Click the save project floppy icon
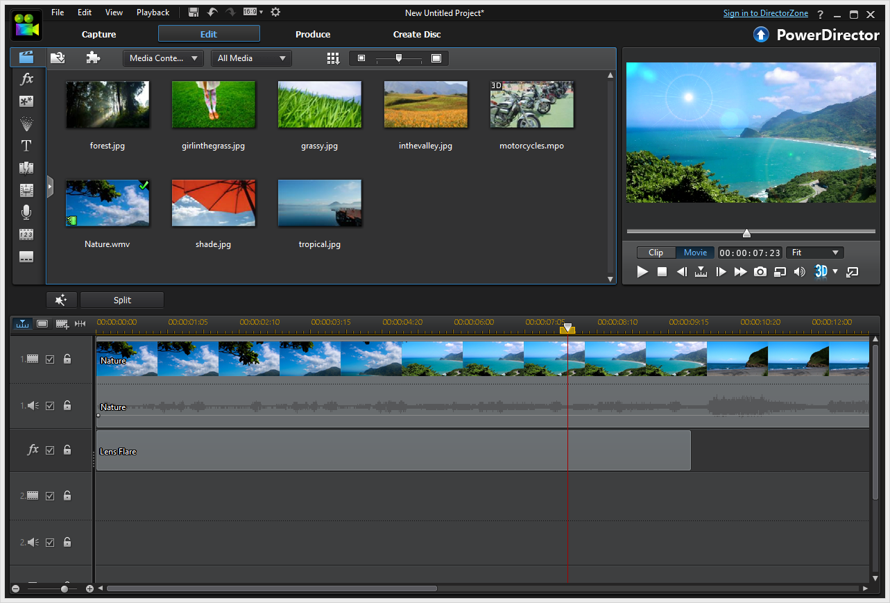890x603 pixels. pyautogui.click(x=194, y=12)
